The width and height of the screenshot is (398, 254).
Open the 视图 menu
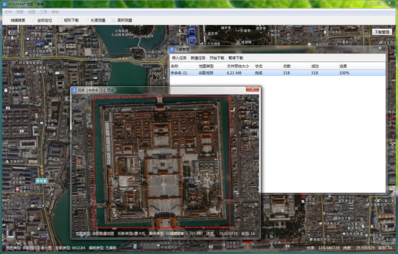click(20, 11)
